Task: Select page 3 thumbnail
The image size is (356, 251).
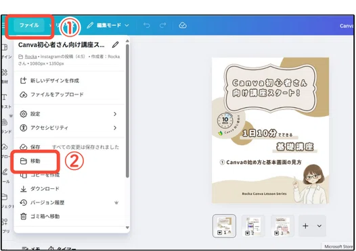Action: pyautogui.click(x=282, y=226)
